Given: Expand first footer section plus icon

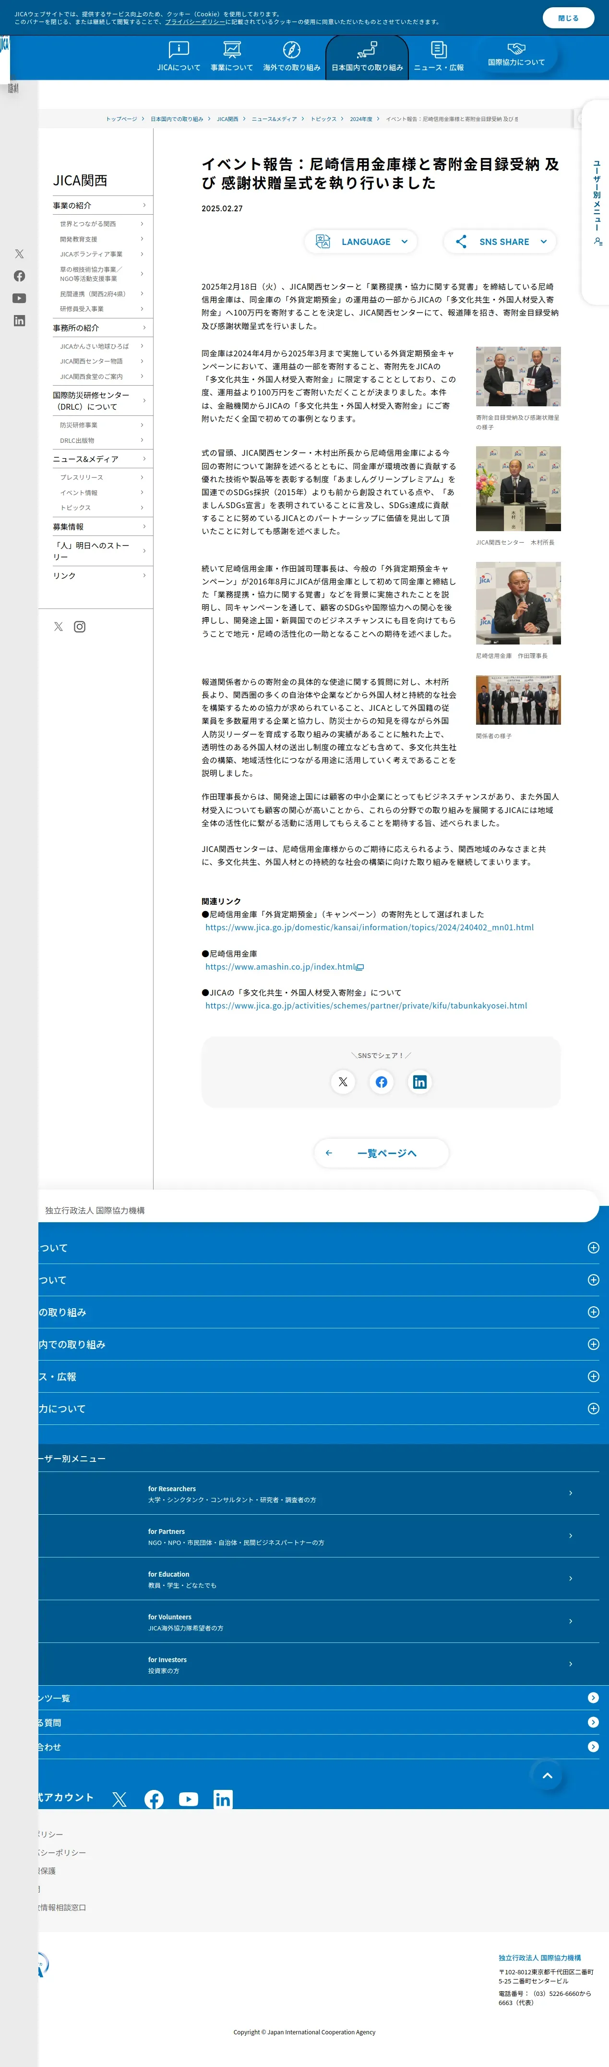Looking at the screenshot, I should pos(593,1248).
